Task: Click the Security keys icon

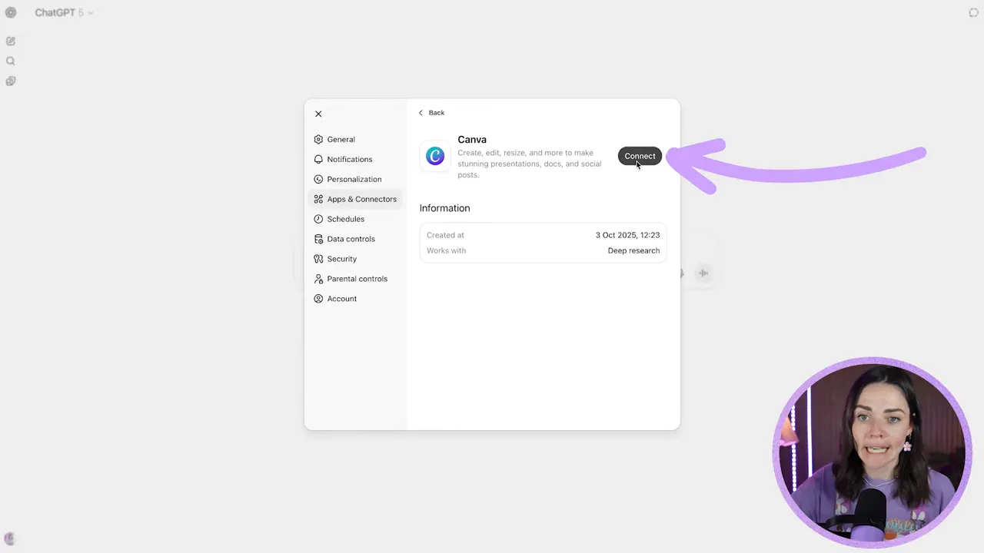Action: point(318,259)
